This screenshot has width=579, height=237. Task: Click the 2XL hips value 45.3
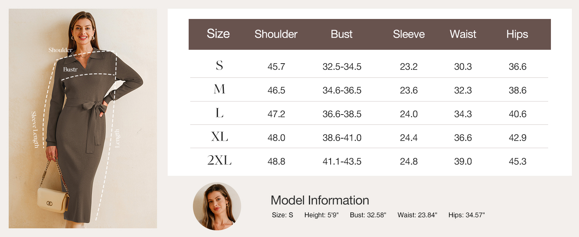tap(517, 162)
